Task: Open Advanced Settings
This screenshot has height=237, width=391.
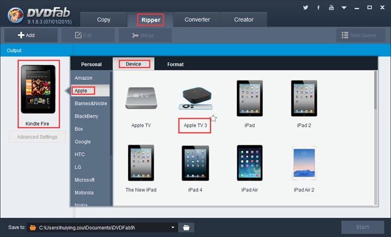Action: pos(37,137)
